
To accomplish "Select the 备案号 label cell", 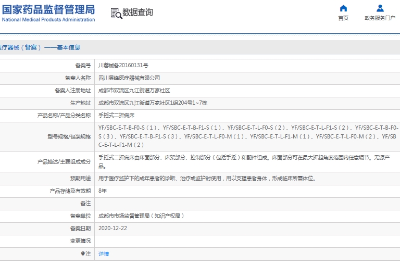I will [x=83, y=66].
